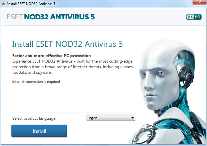
Task: Start setup with the blue Install button
Action: coord(39,131)
